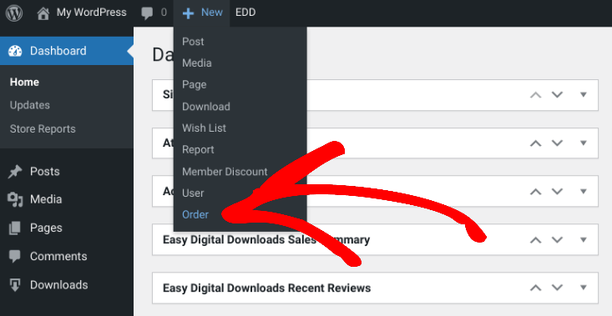Move first widget box down
Image resolution: width=612 pixels, height=316 pixels.
click(557, 95)
